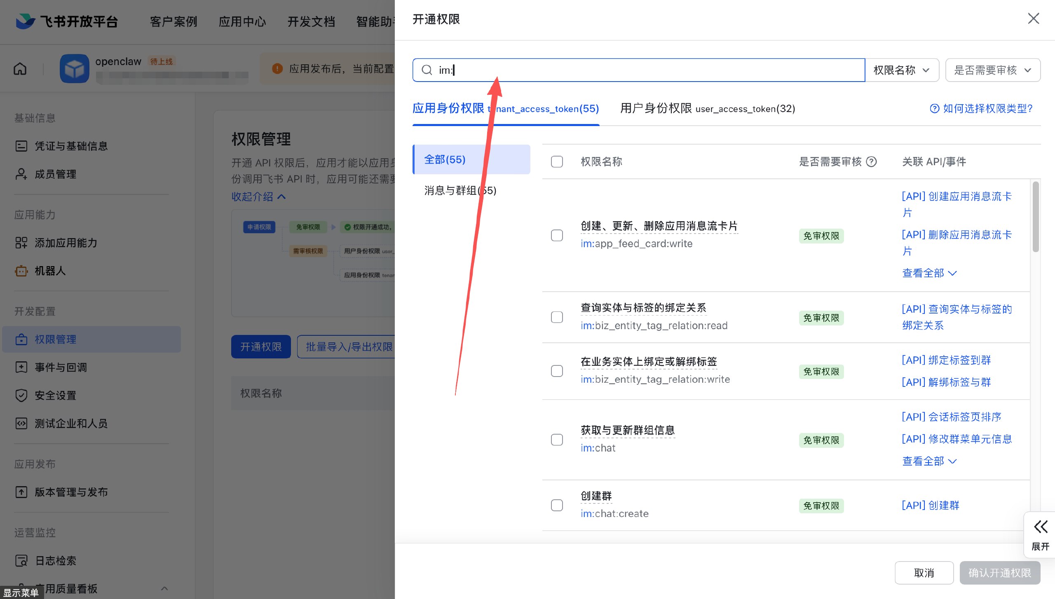Open the 是否需要审核 filter dropdown

click(x=993, y=70)
